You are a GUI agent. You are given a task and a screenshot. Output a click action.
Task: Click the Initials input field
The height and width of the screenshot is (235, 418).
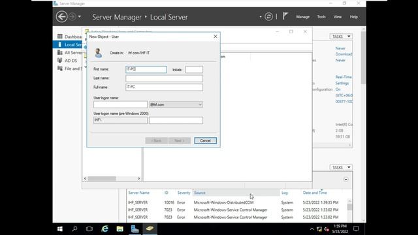point(194,70)
